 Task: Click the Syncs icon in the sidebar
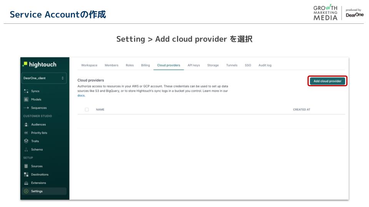[x=26, y=91]
